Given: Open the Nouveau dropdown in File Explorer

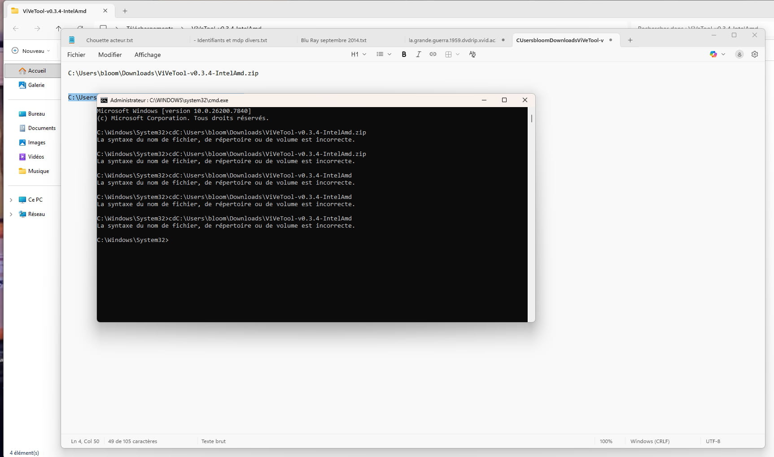Looking at the screenshot, I should coord(31,51).
